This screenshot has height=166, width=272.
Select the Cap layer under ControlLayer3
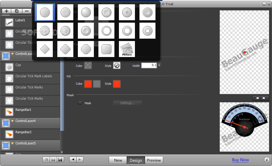point(30,67)
